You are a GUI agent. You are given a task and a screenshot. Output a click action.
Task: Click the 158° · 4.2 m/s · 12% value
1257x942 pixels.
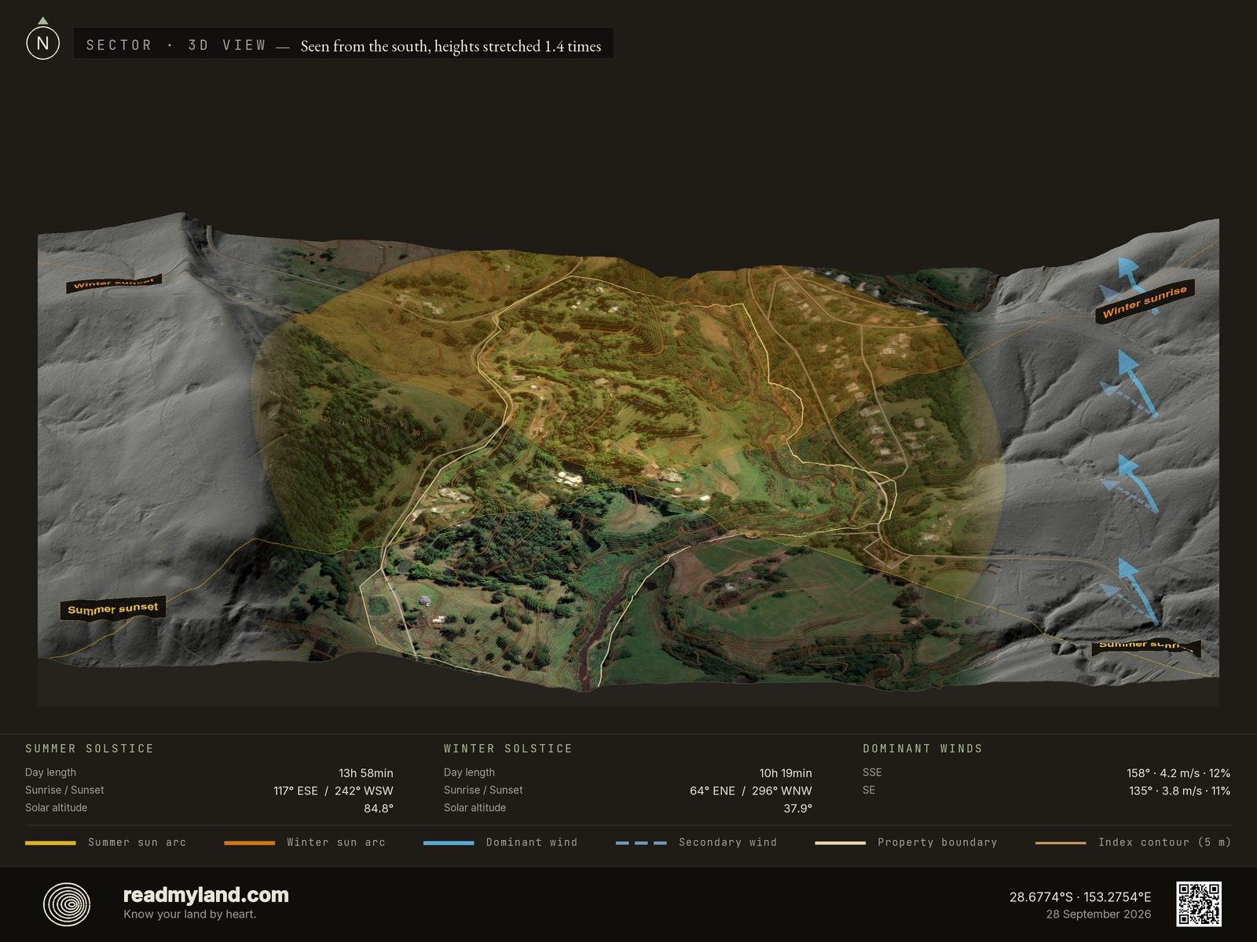(1178, 773)
